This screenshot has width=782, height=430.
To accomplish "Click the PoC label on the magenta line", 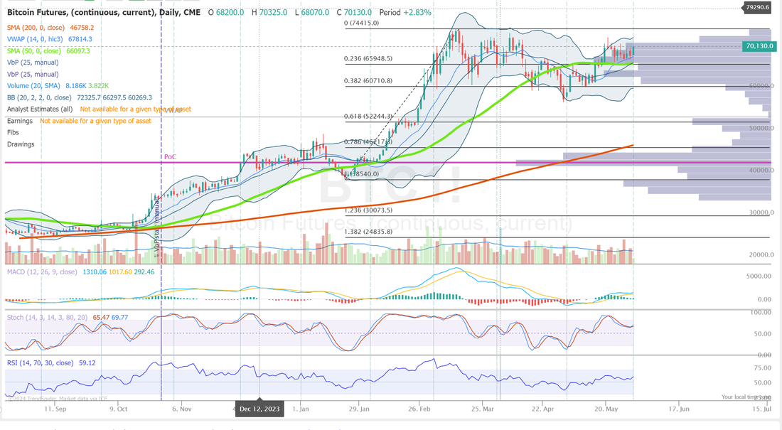I will 170,156.
